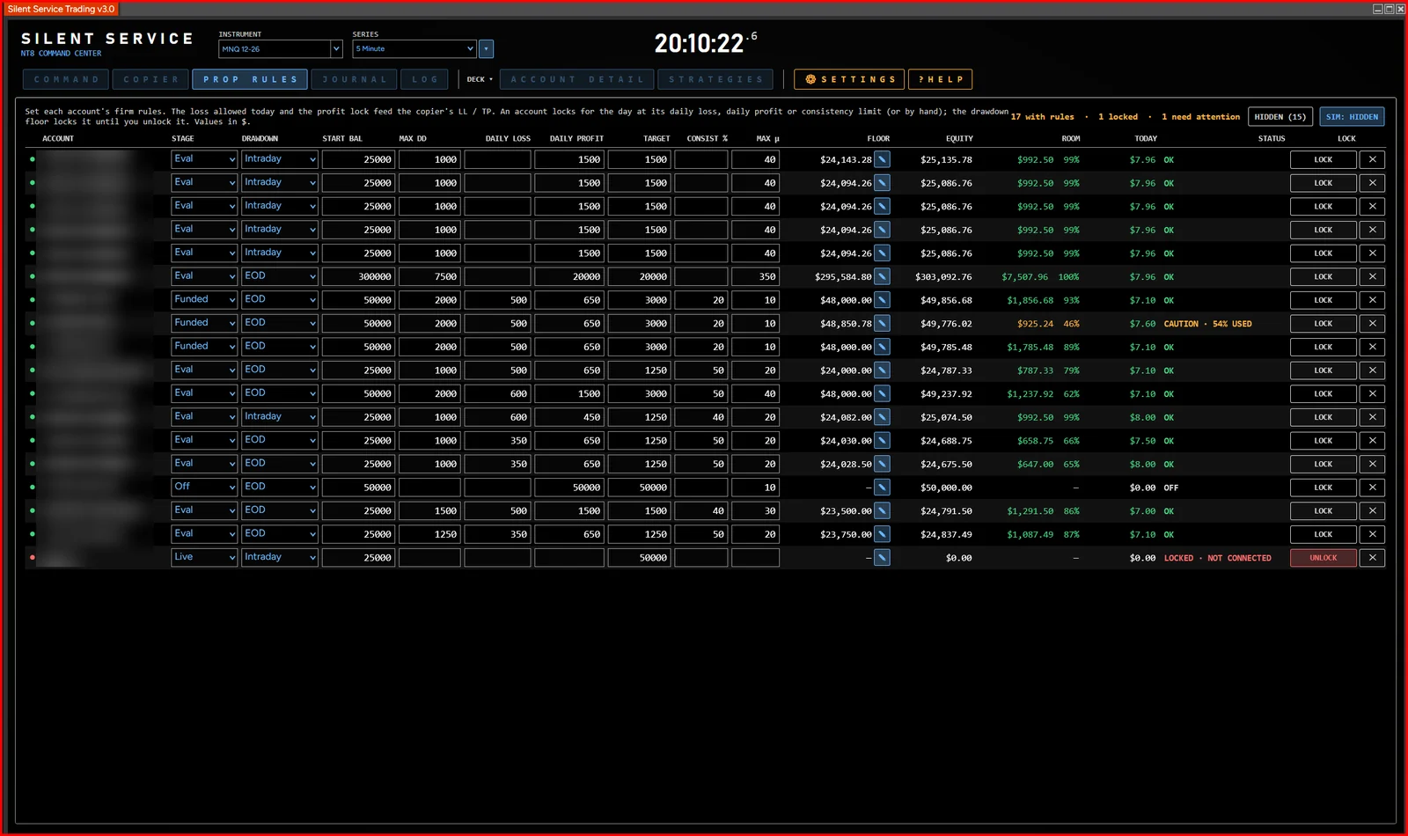Open the Drawdown dropdown in the 300000 row
This screenshot has width=1408, height=836.
(x=280, y=276)
